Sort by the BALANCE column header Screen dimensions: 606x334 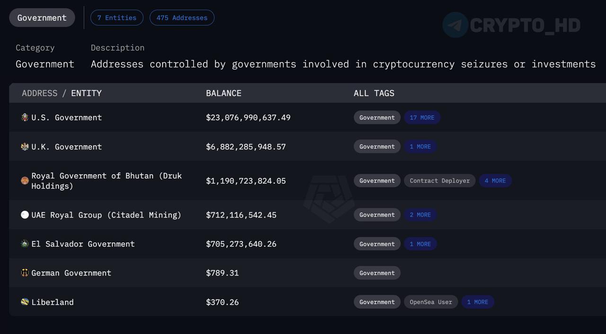pos(223,93)
